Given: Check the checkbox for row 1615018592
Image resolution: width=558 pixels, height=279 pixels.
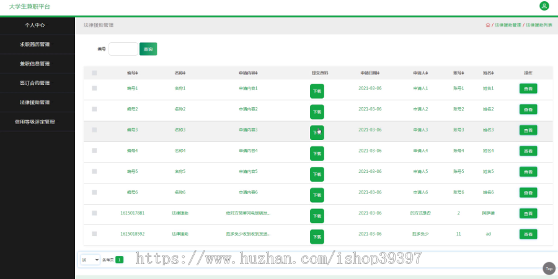Looking at the screenshot, I should point(94,234).
